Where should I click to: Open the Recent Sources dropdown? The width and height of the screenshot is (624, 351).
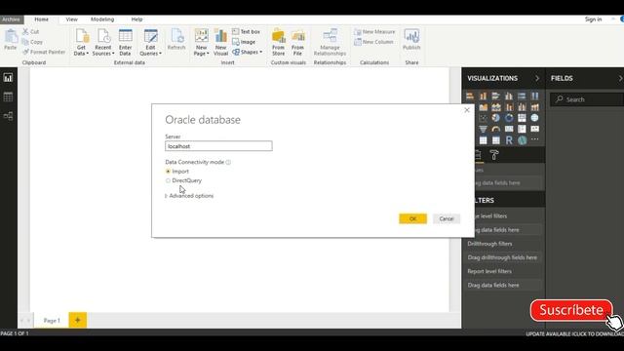point(103,42)
